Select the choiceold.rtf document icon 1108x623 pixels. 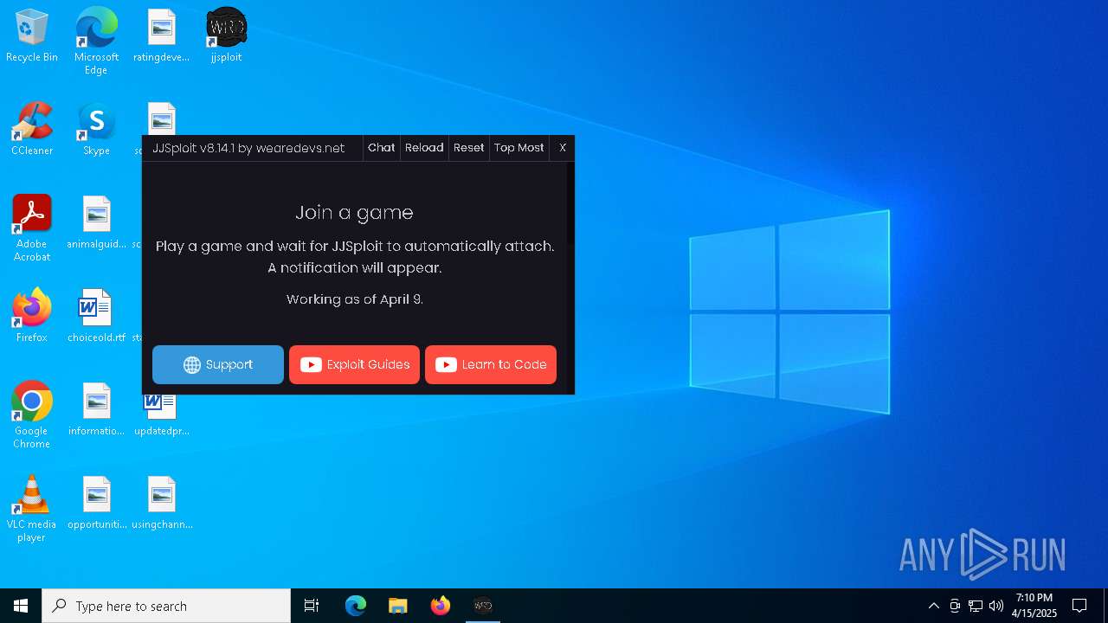[96, 317]
